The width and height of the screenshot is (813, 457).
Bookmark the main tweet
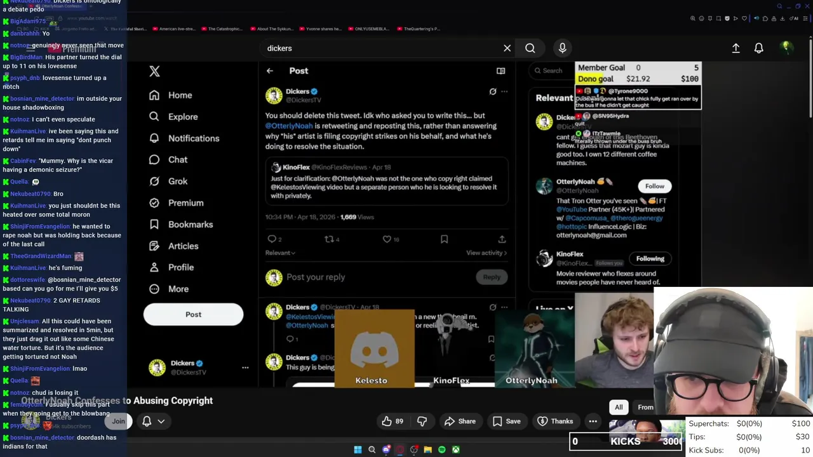444,239
